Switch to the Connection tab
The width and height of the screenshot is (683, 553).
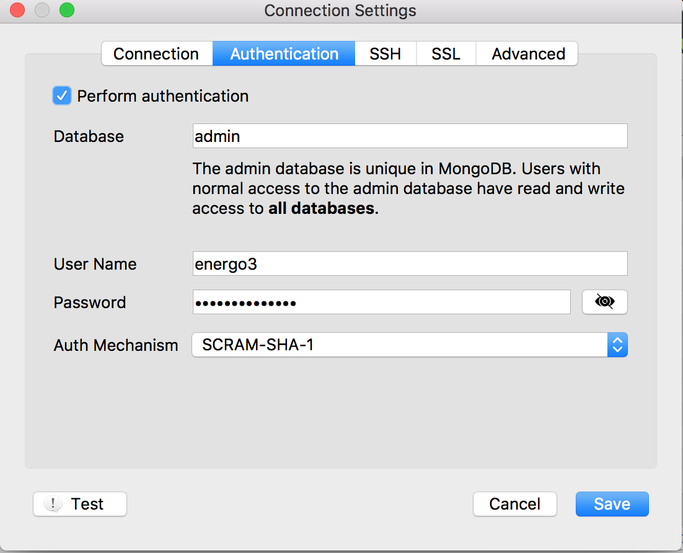(x=156, y=54)
